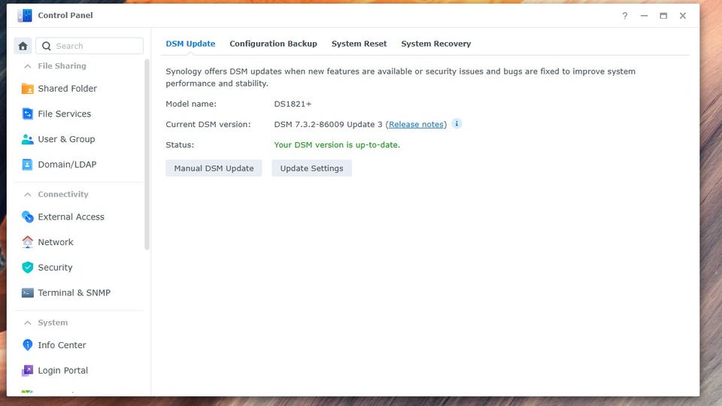Click the External Access icon

[28, 217]
